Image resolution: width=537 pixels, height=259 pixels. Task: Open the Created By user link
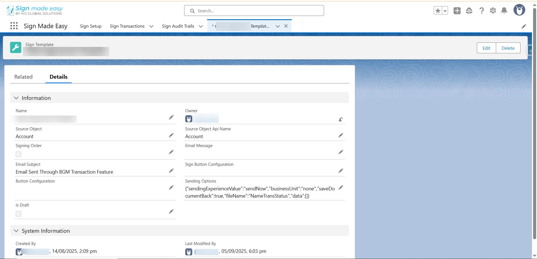click(37, 251)
